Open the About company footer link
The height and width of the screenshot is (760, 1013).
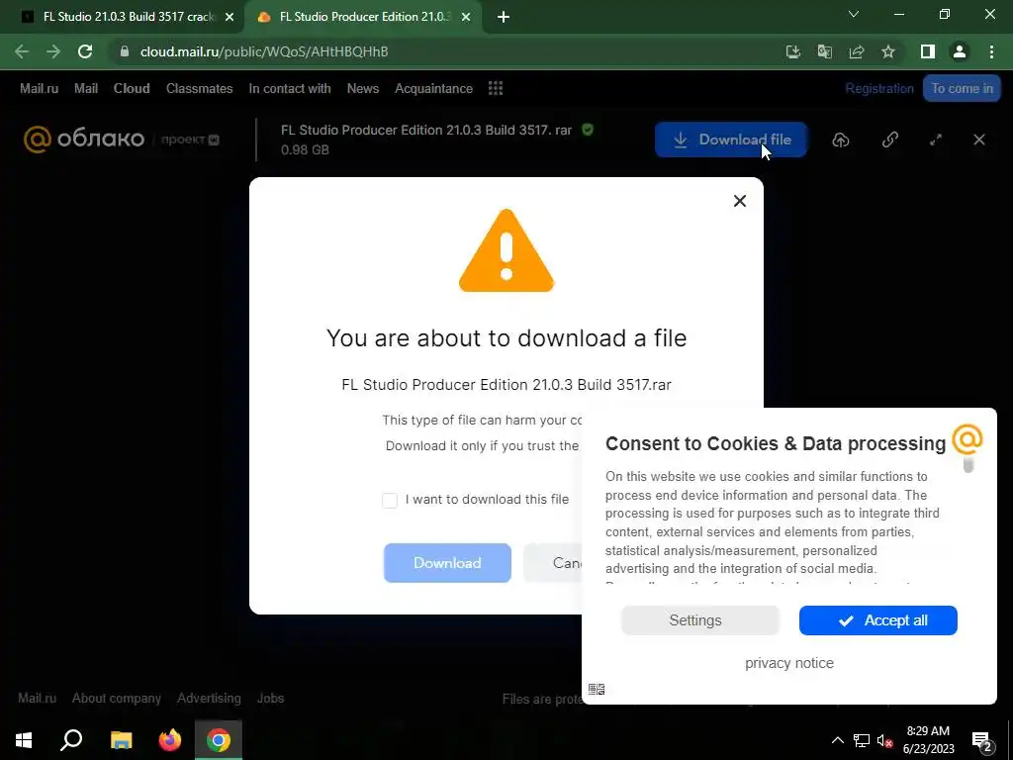point(117,699)
